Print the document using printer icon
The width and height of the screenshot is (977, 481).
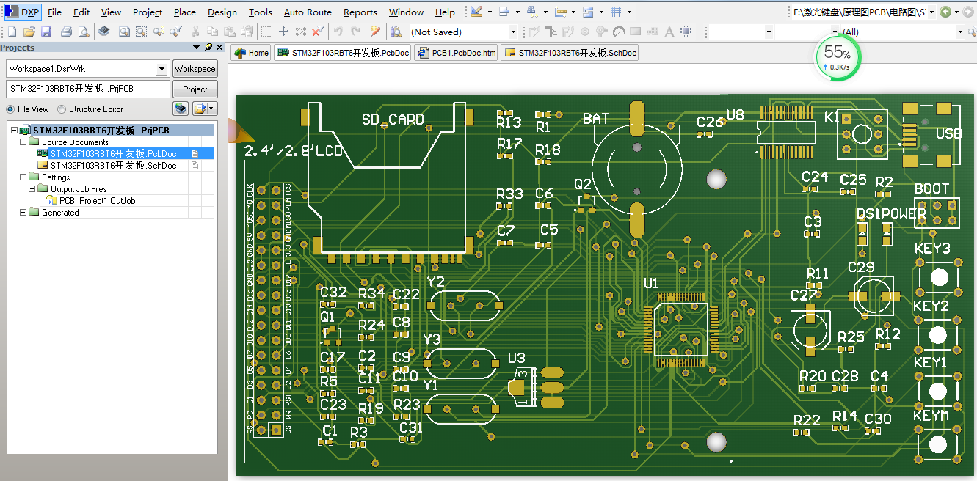tap(66, 32)
